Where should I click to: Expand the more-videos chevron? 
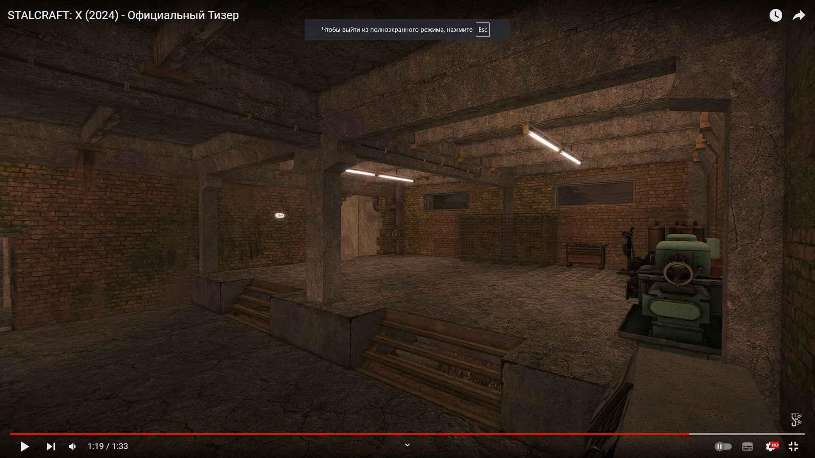(407, 445)
